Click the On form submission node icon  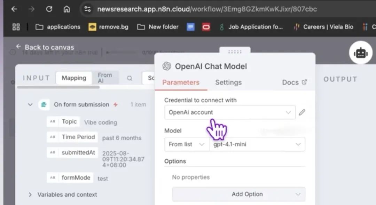coord(44,105)
